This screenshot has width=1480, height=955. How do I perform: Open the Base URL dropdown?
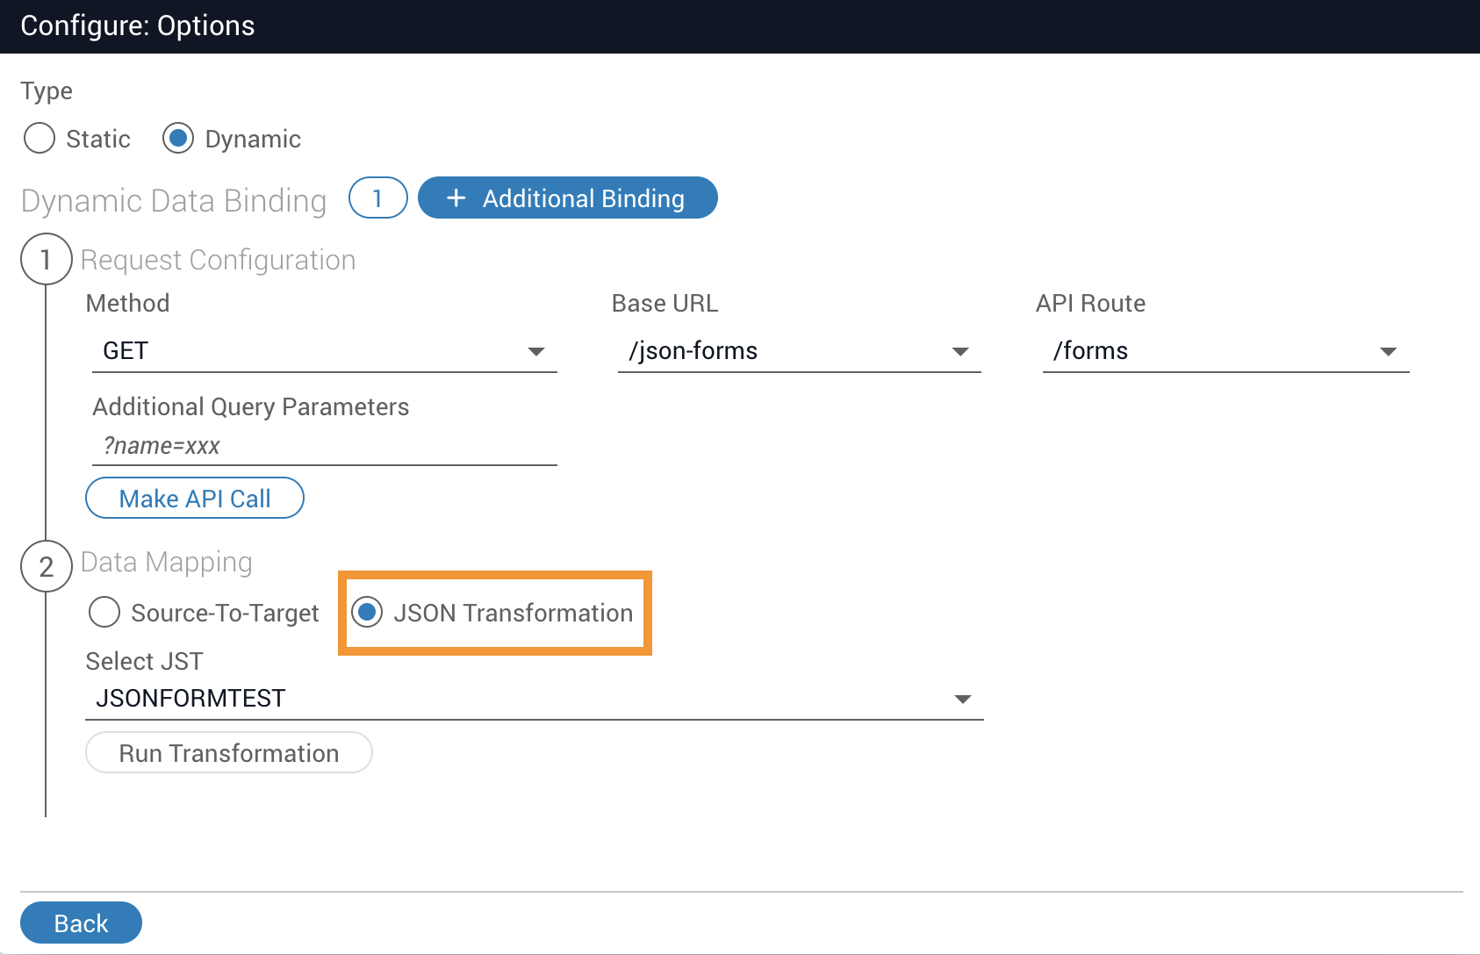coord(960,352)
